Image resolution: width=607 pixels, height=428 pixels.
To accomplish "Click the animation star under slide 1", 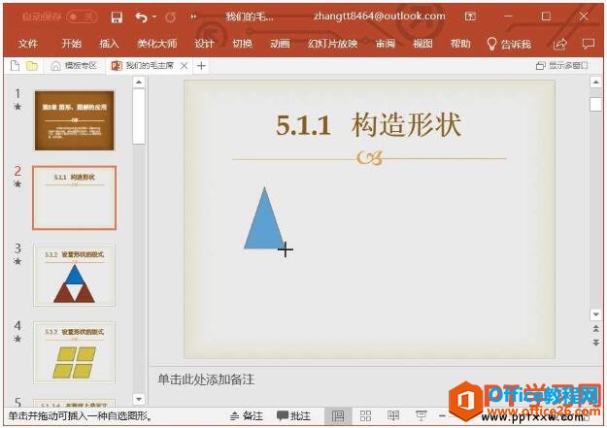I will [x=17, y=107].
